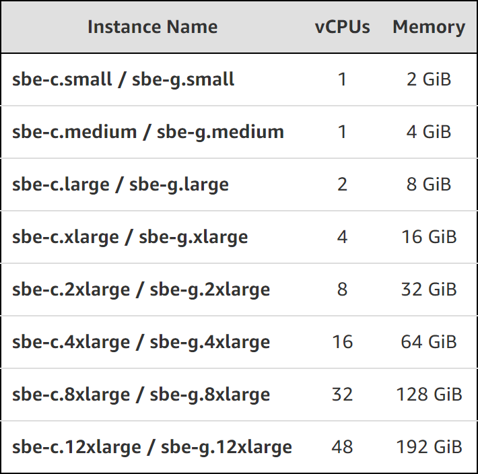The width and height of the screenshot is (478, 474).
Task: Click the Memory column header
Action: tap(429, 28)
